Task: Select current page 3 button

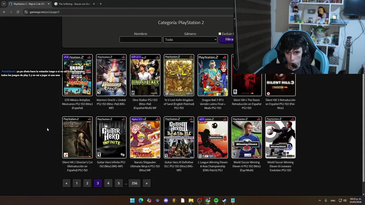Action: (x=98, y=183)
